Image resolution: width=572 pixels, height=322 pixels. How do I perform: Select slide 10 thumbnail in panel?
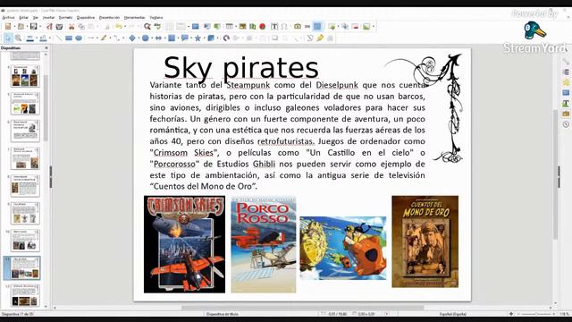coord(25,241)
